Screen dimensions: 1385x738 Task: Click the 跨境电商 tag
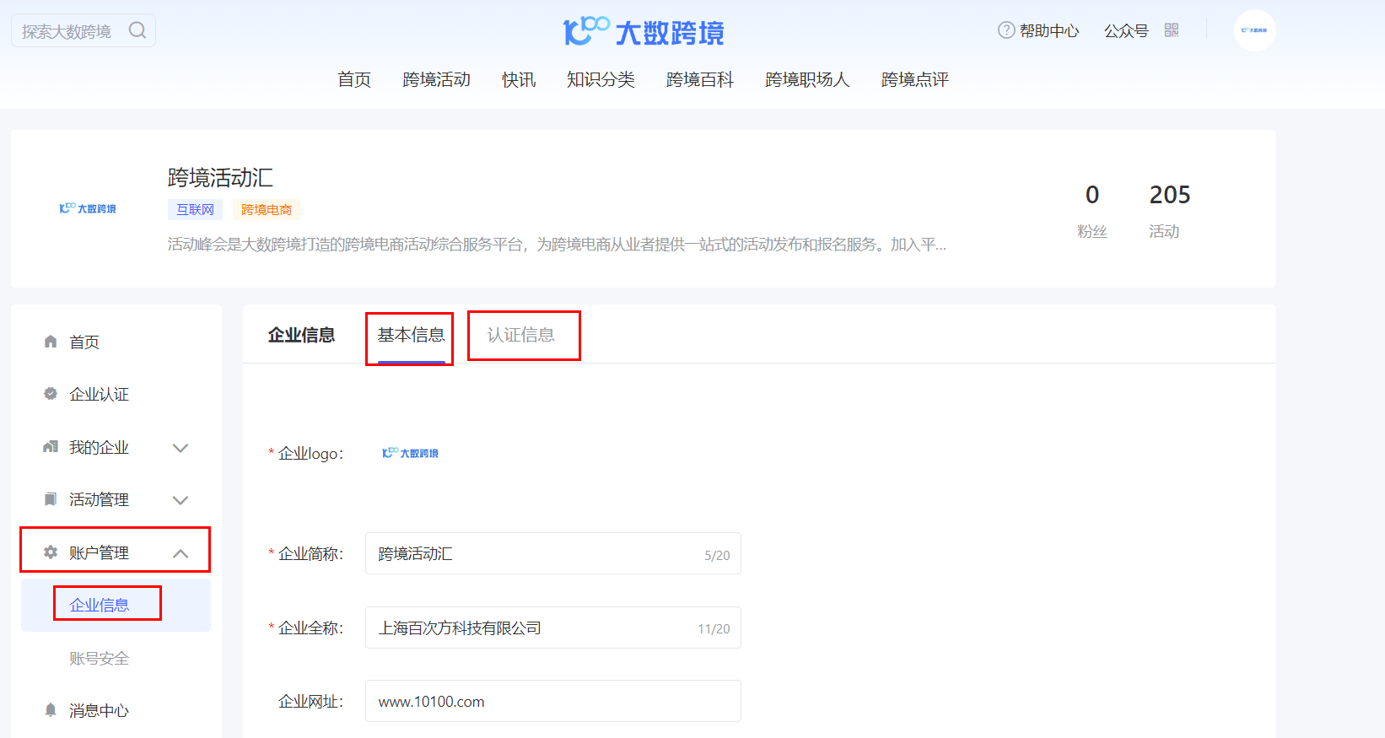(x=267, y=209)
